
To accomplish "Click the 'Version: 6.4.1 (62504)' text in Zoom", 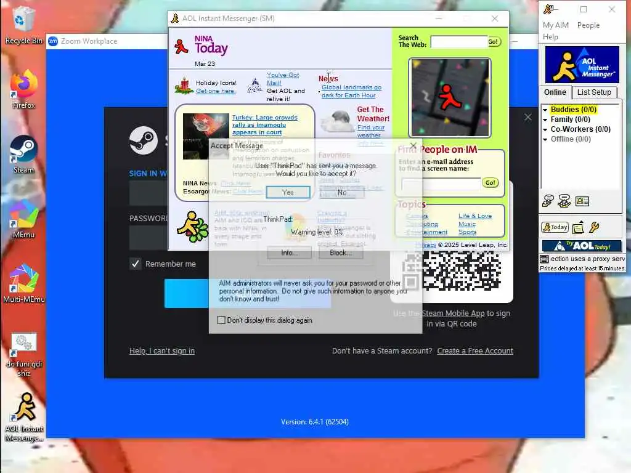I will tap(315, 422).
